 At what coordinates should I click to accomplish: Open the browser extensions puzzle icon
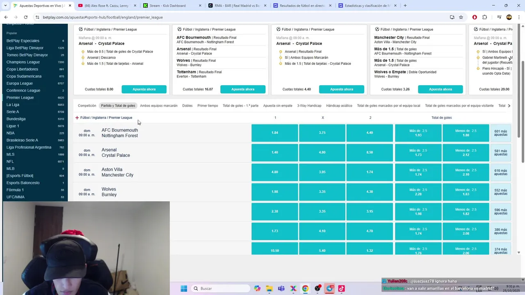point(484,17)
